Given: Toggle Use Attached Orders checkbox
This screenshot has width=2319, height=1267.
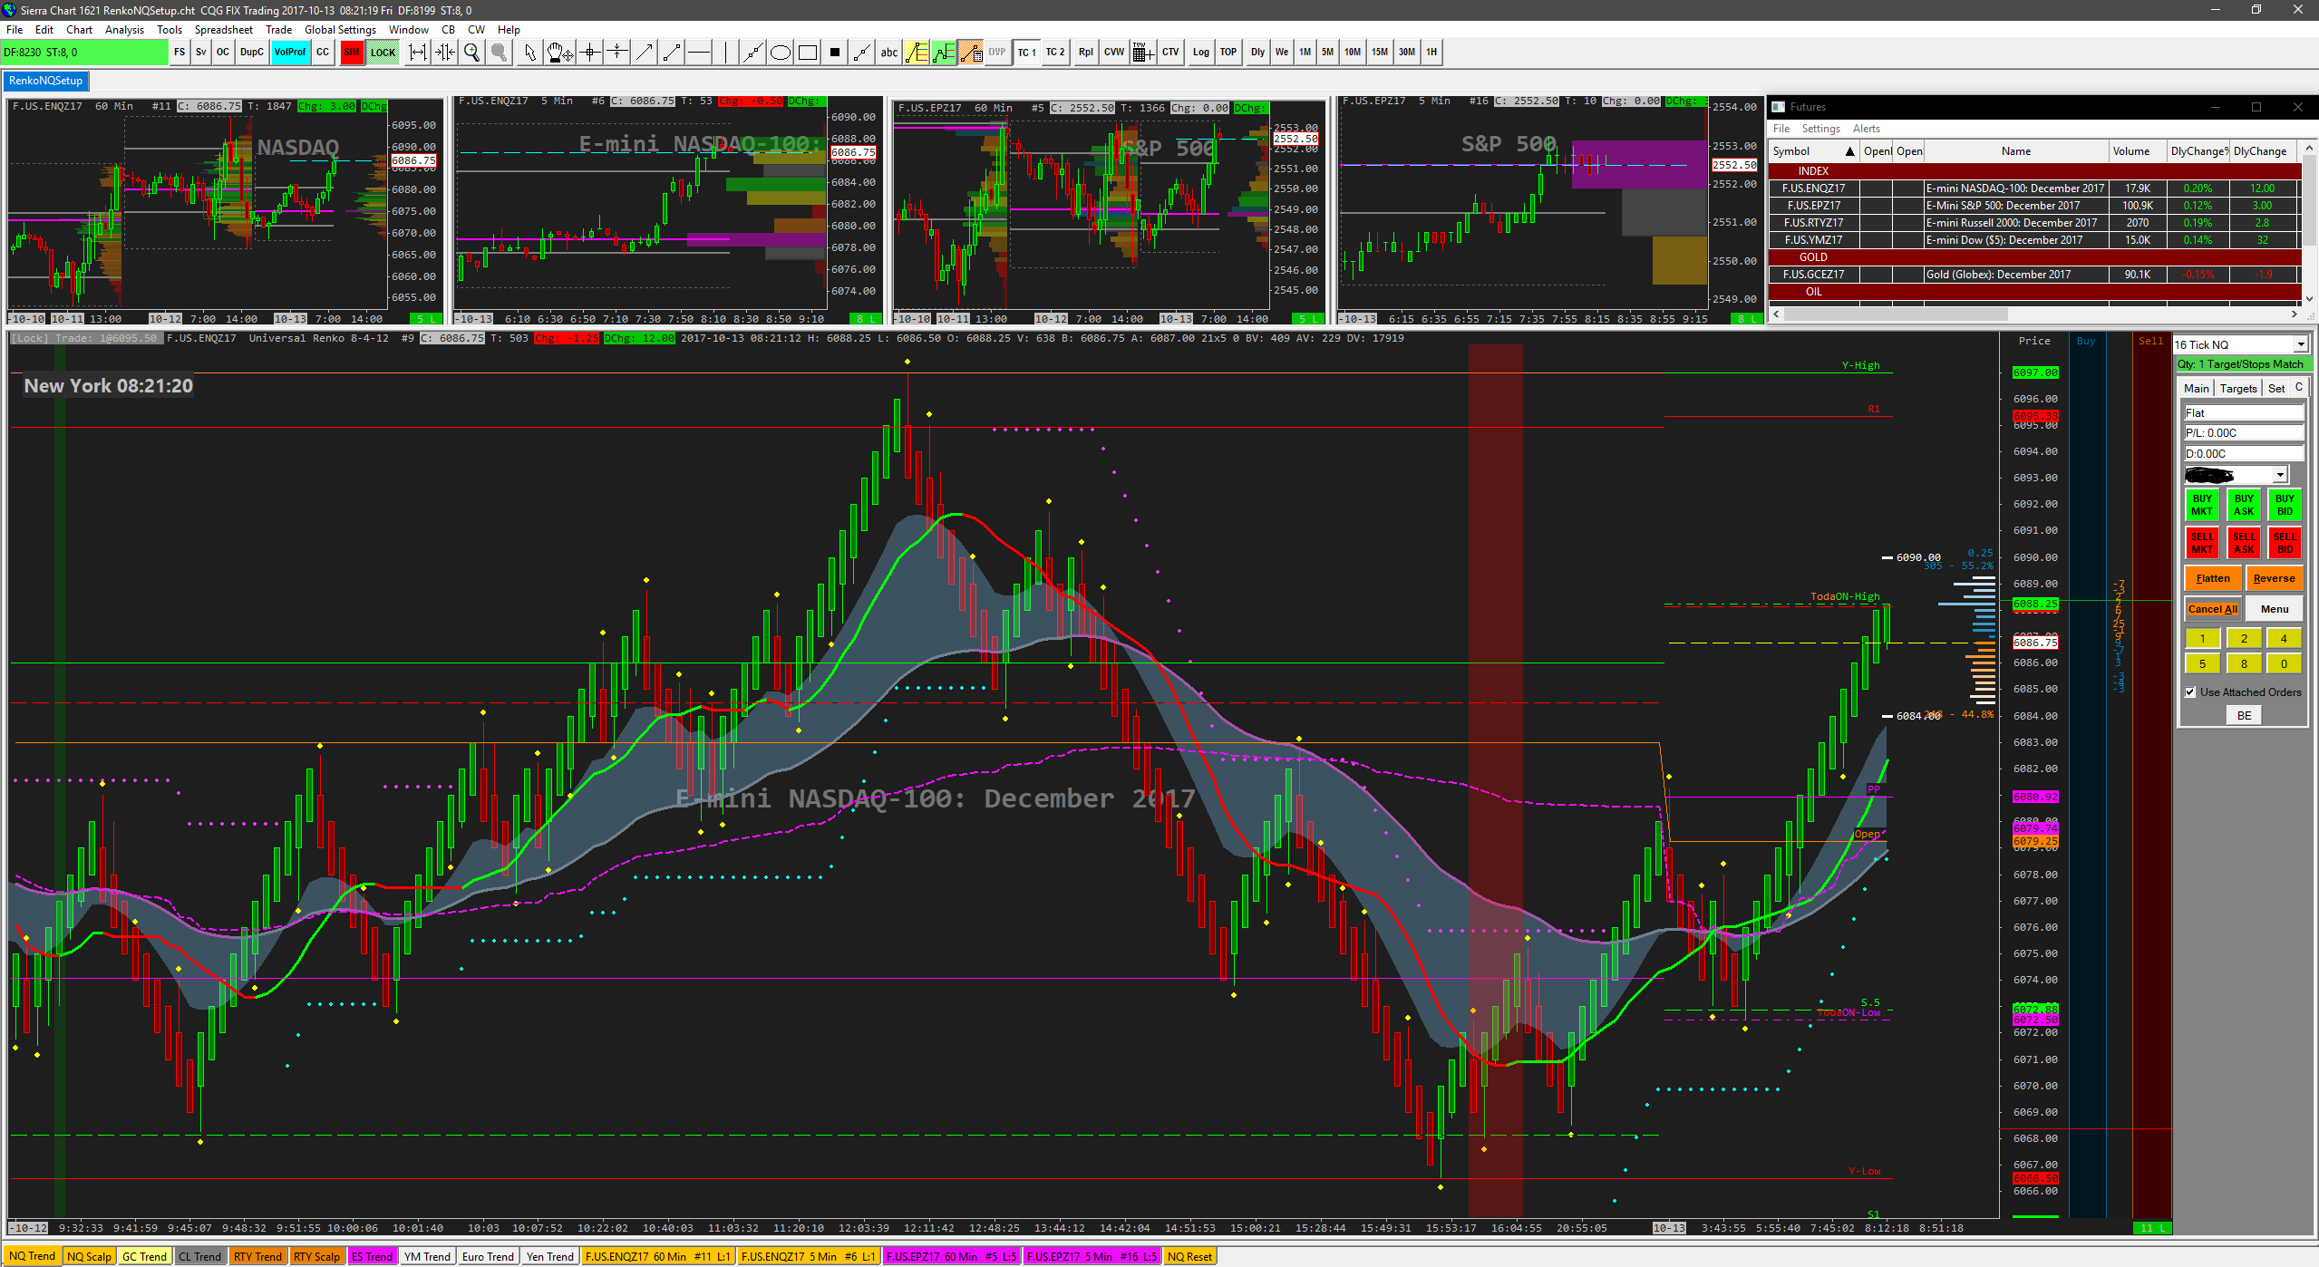Looking at the screenshot, I should pyautogui.click(x=2190, y=692).
